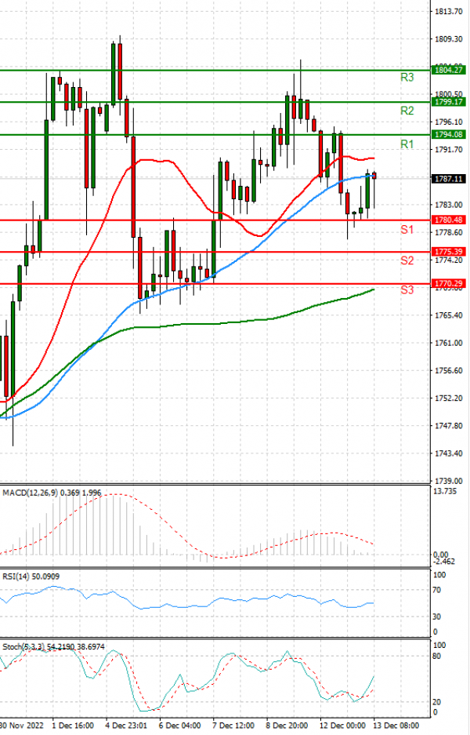Click the 1756.60 price axis value
Image resolution: width=470 pixels, height=735 pixels.
[449, 371]
